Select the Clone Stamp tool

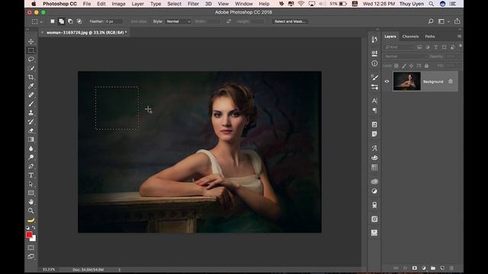tap(30, 113)
